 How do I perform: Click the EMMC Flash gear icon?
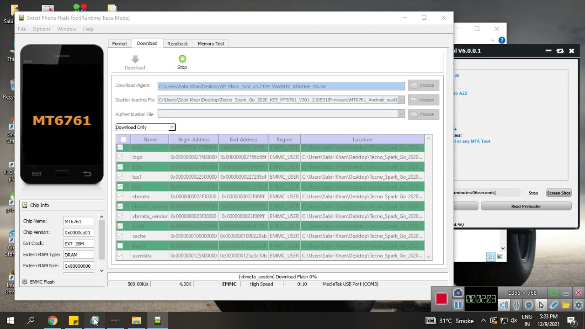point(25,282)
